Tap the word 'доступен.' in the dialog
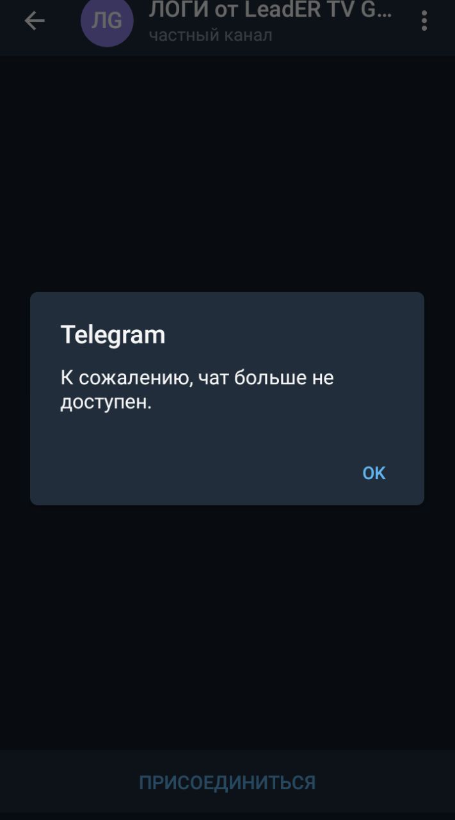This screenshot has width=455, height=820. pos(106,403)
